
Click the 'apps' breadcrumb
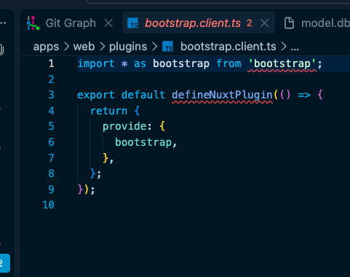(46, 47)
